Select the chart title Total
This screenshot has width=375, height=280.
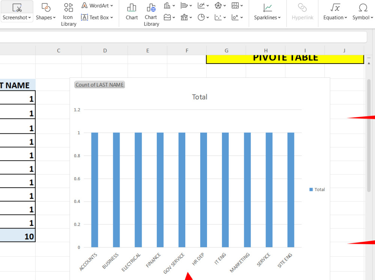click(x=199, y=97)
